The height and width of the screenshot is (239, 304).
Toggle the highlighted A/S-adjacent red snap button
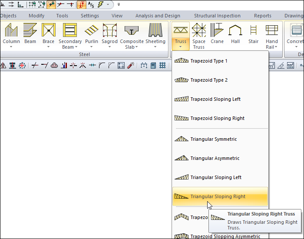[81, 5]
